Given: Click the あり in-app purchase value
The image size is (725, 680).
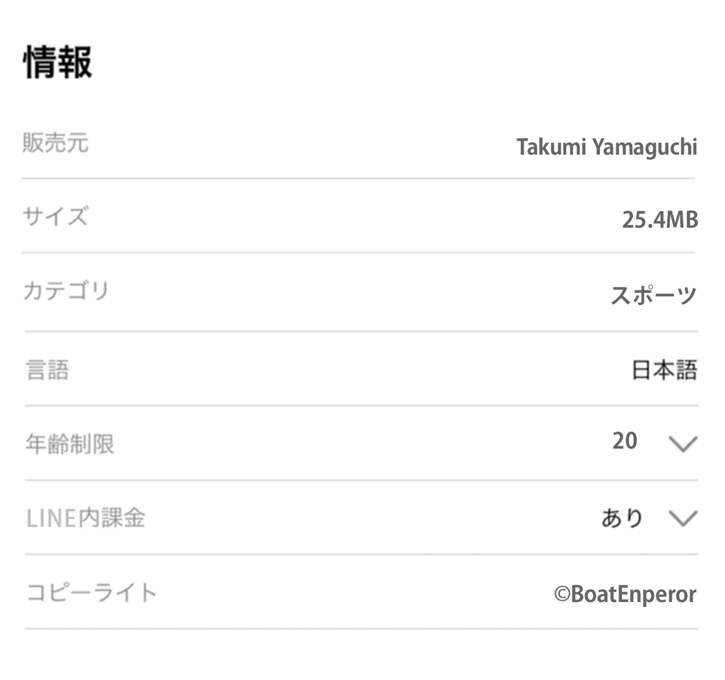Looking at the screenshot, I should point(622,519).
